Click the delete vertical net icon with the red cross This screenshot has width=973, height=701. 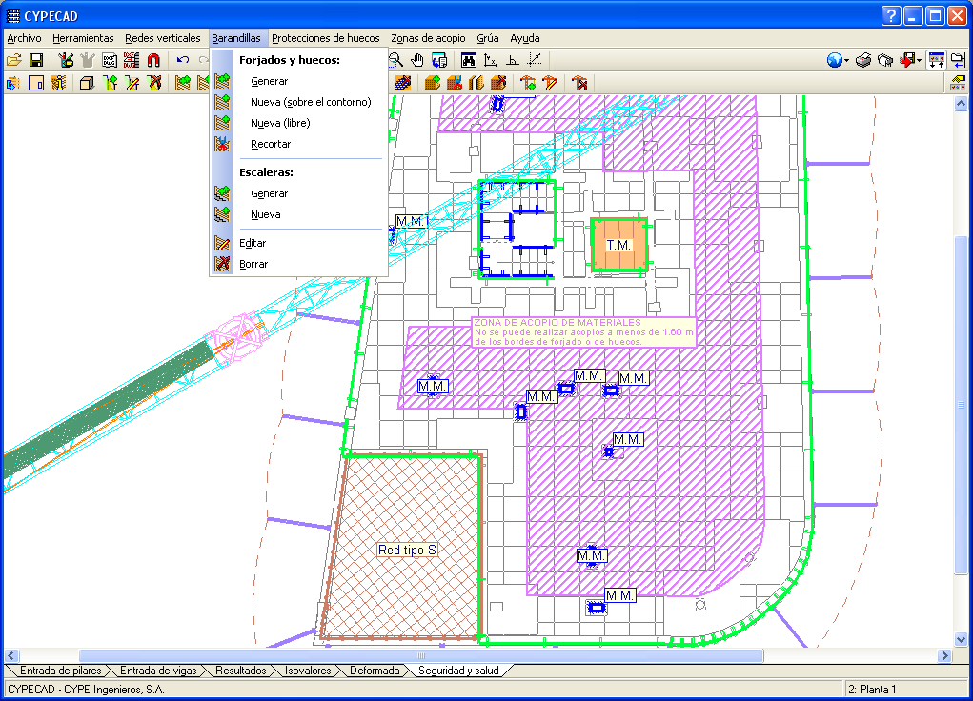[154, 83]
